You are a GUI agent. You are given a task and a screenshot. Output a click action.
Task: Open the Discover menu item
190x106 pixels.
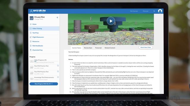pos(145,11)
